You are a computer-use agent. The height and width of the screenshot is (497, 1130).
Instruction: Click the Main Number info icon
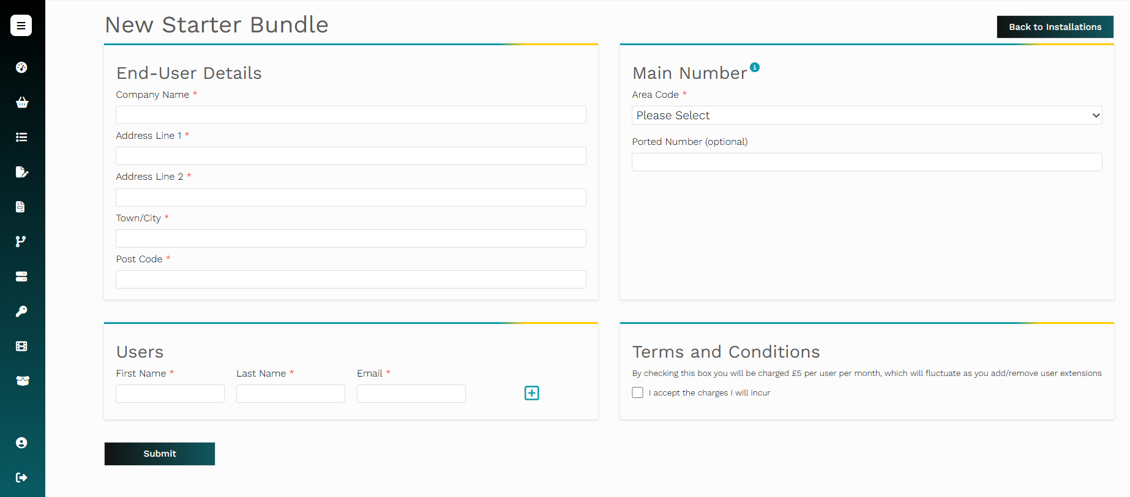point(755,67)
